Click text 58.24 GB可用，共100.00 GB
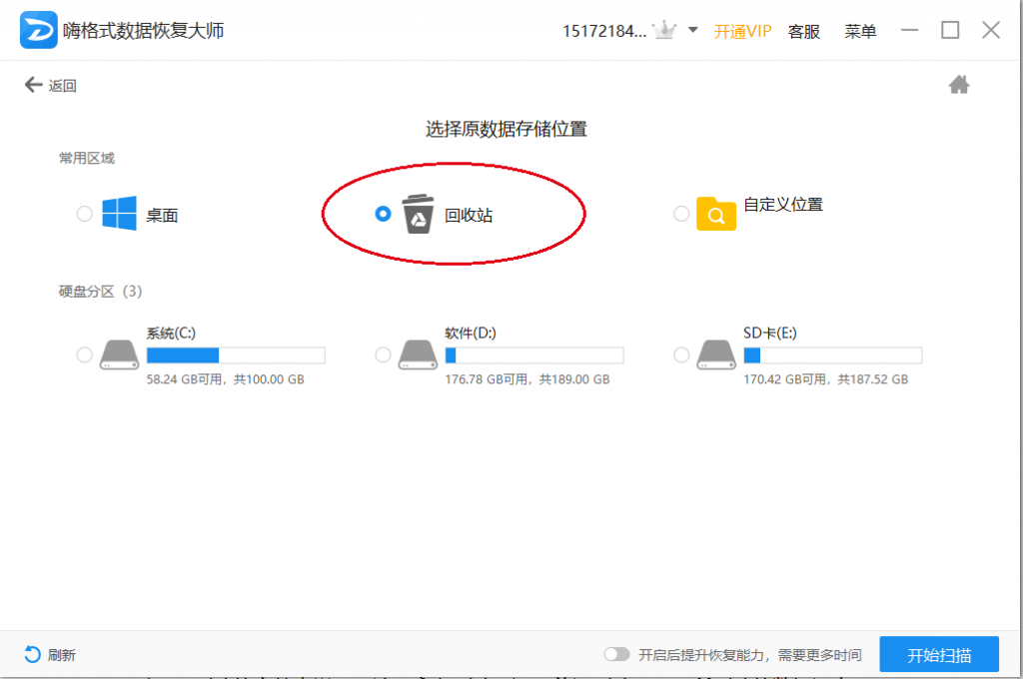The height and width of the screenshot is (679, 1023). [225, 379]
